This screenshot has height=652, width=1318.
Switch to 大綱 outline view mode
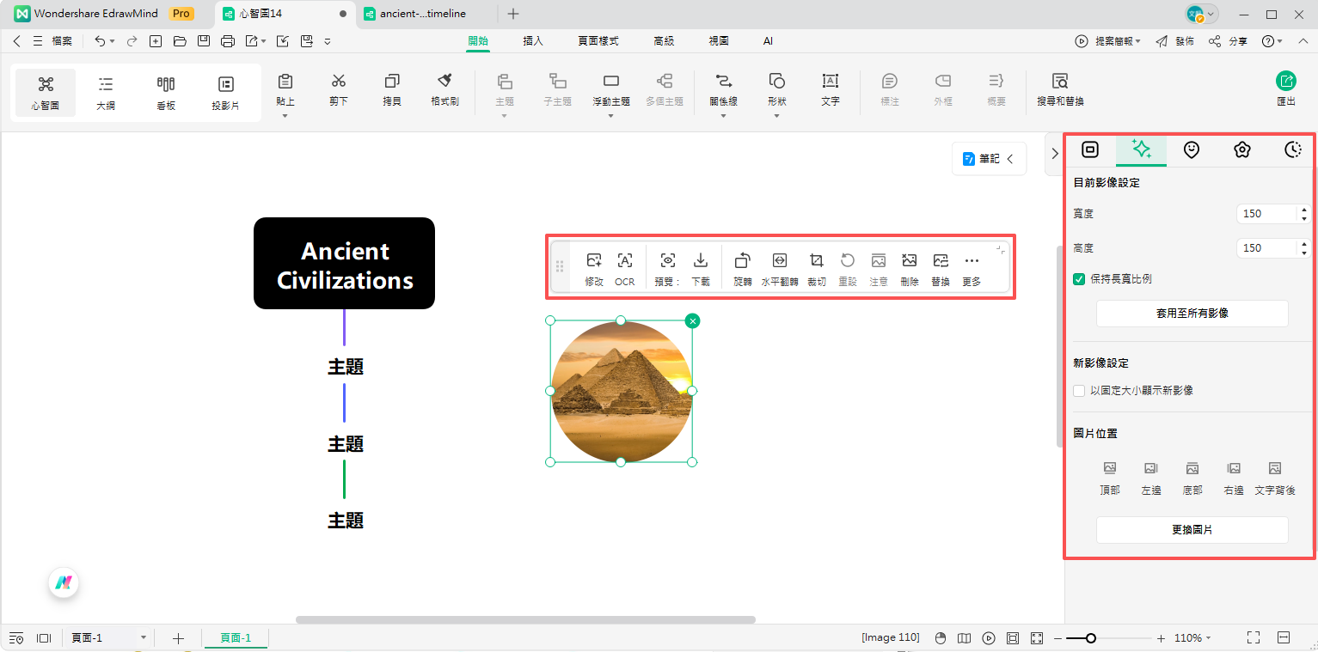(106, 92)
